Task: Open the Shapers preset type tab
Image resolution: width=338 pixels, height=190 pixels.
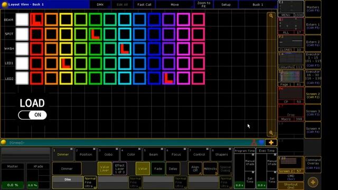Action: pyautogui.click(x=221, y=154)
